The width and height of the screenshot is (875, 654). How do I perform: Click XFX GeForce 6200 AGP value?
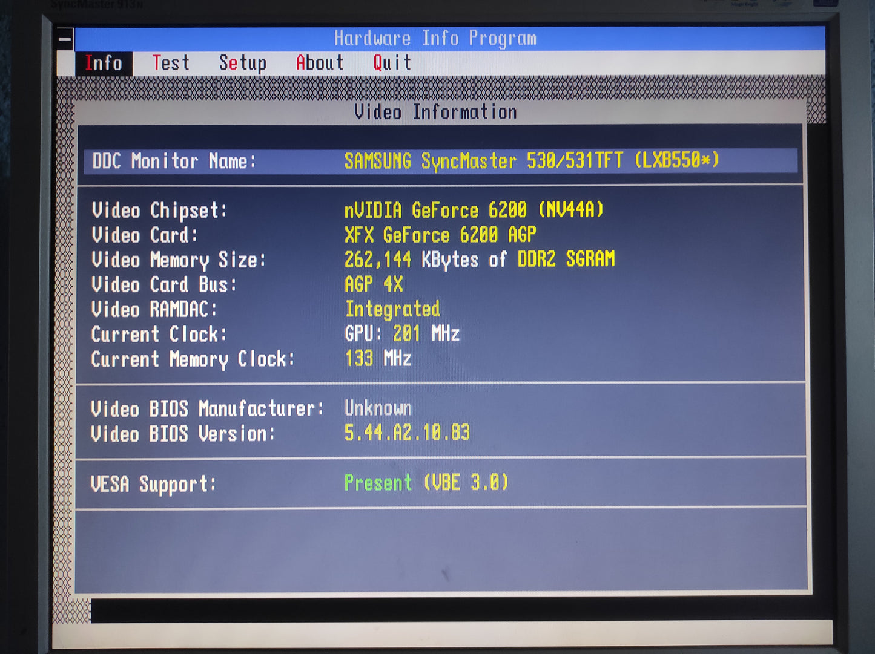440,235
